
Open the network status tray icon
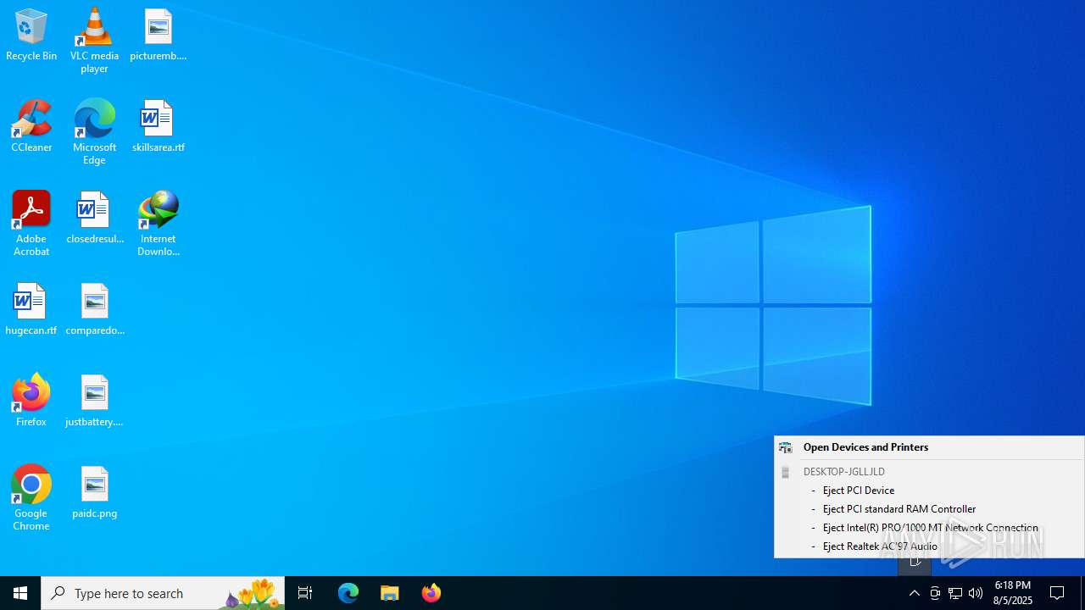(x=955, y=593)
